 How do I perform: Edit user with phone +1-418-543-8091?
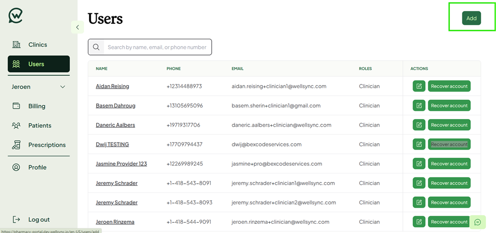coord(419,183)
